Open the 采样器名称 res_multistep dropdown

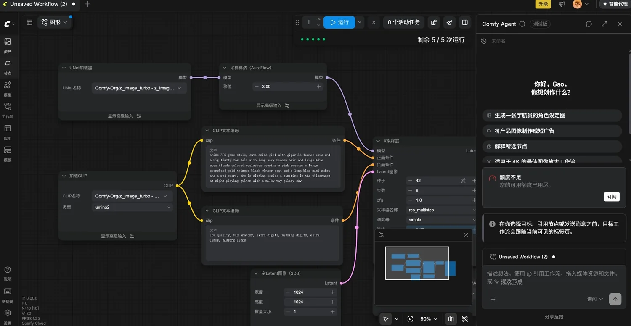(441, 210)
